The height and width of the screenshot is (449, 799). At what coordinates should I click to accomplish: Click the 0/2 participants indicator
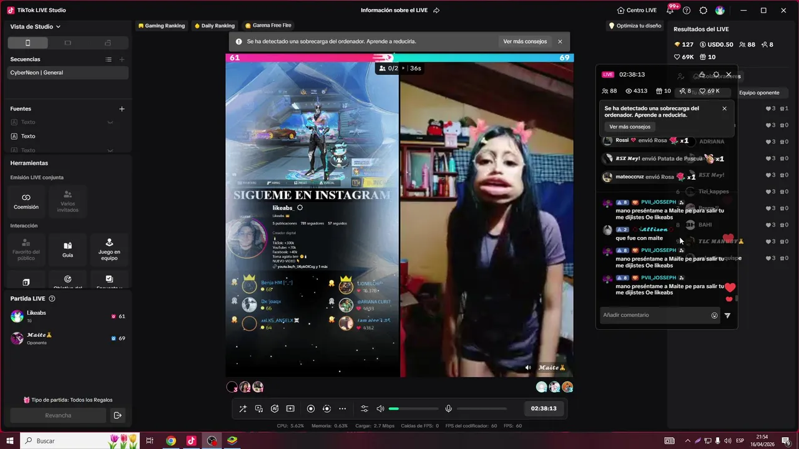[x=388, y=68]
